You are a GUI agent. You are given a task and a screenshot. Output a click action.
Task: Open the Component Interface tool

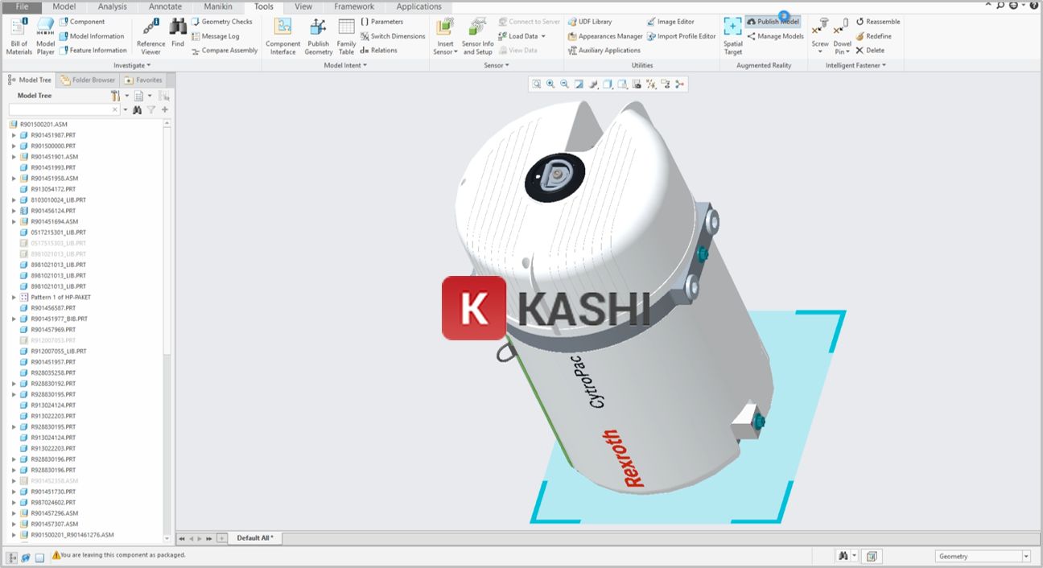pos(282,36)
